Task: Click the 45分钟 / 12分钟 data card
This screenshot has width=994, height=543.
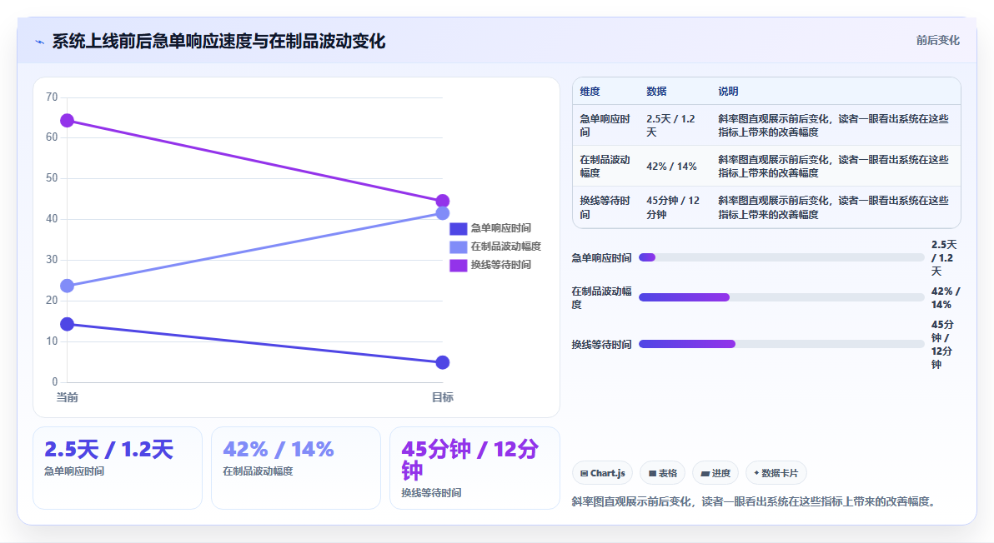Action: pos(474,468)
